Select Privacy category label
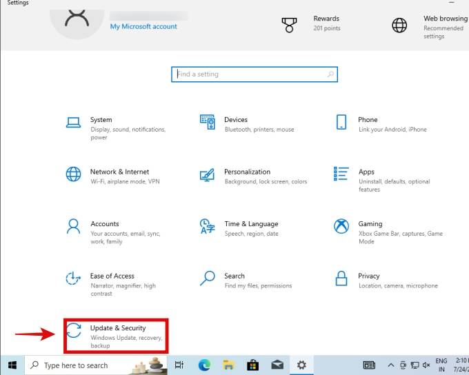Screen dimensions: 469x375 click(369, 276)
